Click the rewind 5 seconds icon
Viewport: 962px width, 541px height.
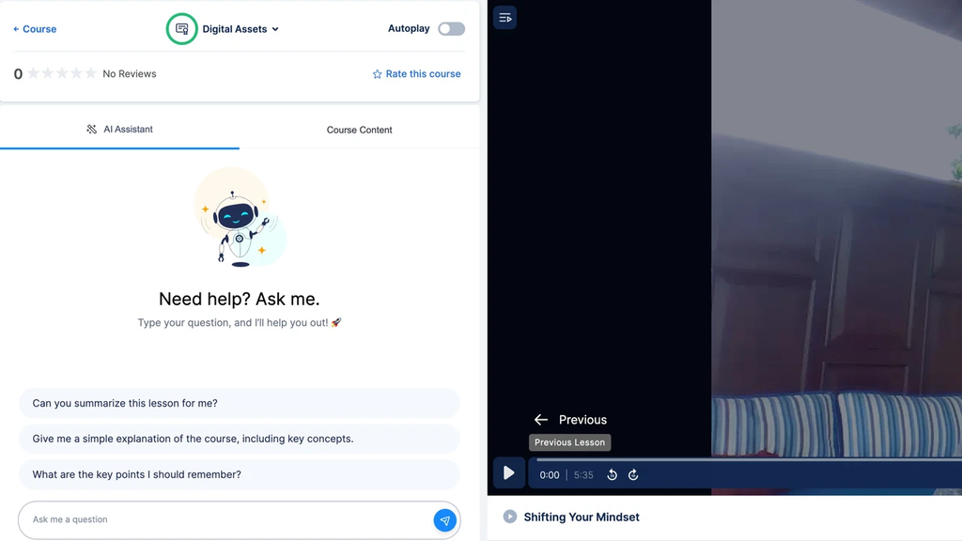[x=612, y=474]
